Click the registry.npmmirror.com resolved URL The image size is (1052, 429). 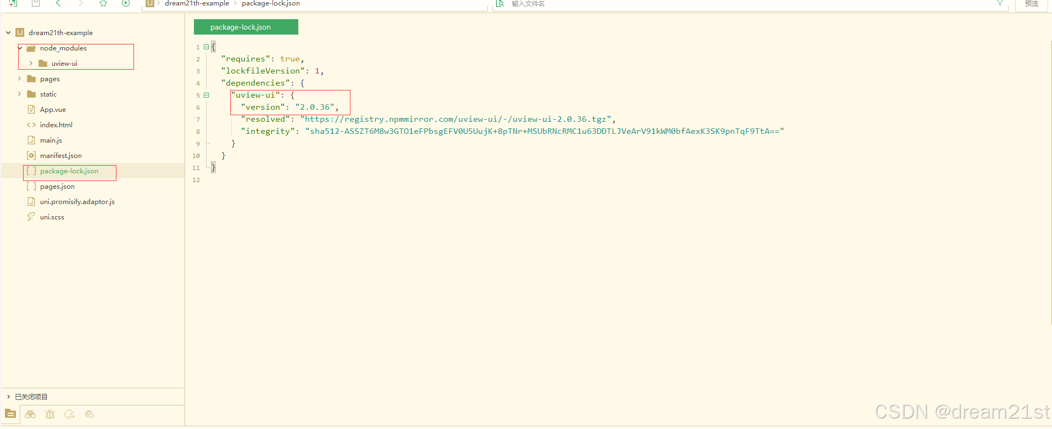(455, 119)
